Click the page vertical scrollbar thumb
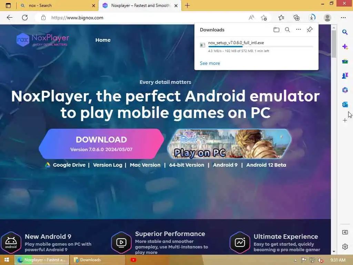The image size is (353, 265). (x=334, y=43)
